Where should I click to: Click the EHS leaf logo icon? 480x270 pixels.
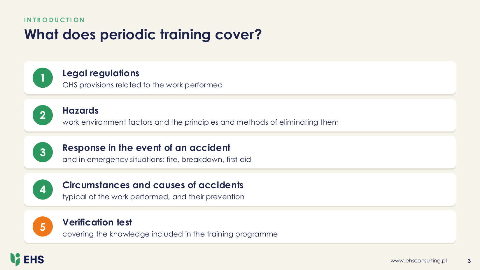pyautogui.click(x=15, y=259)
